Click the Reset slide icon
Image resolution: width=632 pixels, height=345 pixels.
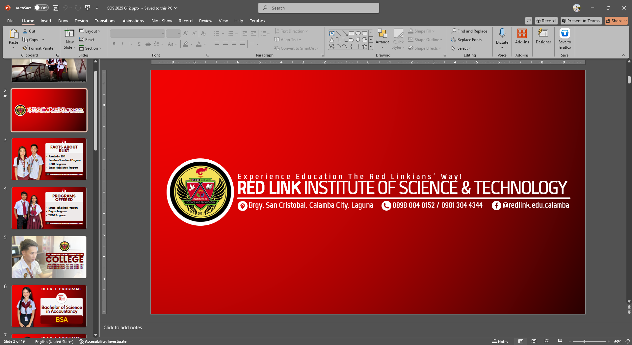(81, 39)
